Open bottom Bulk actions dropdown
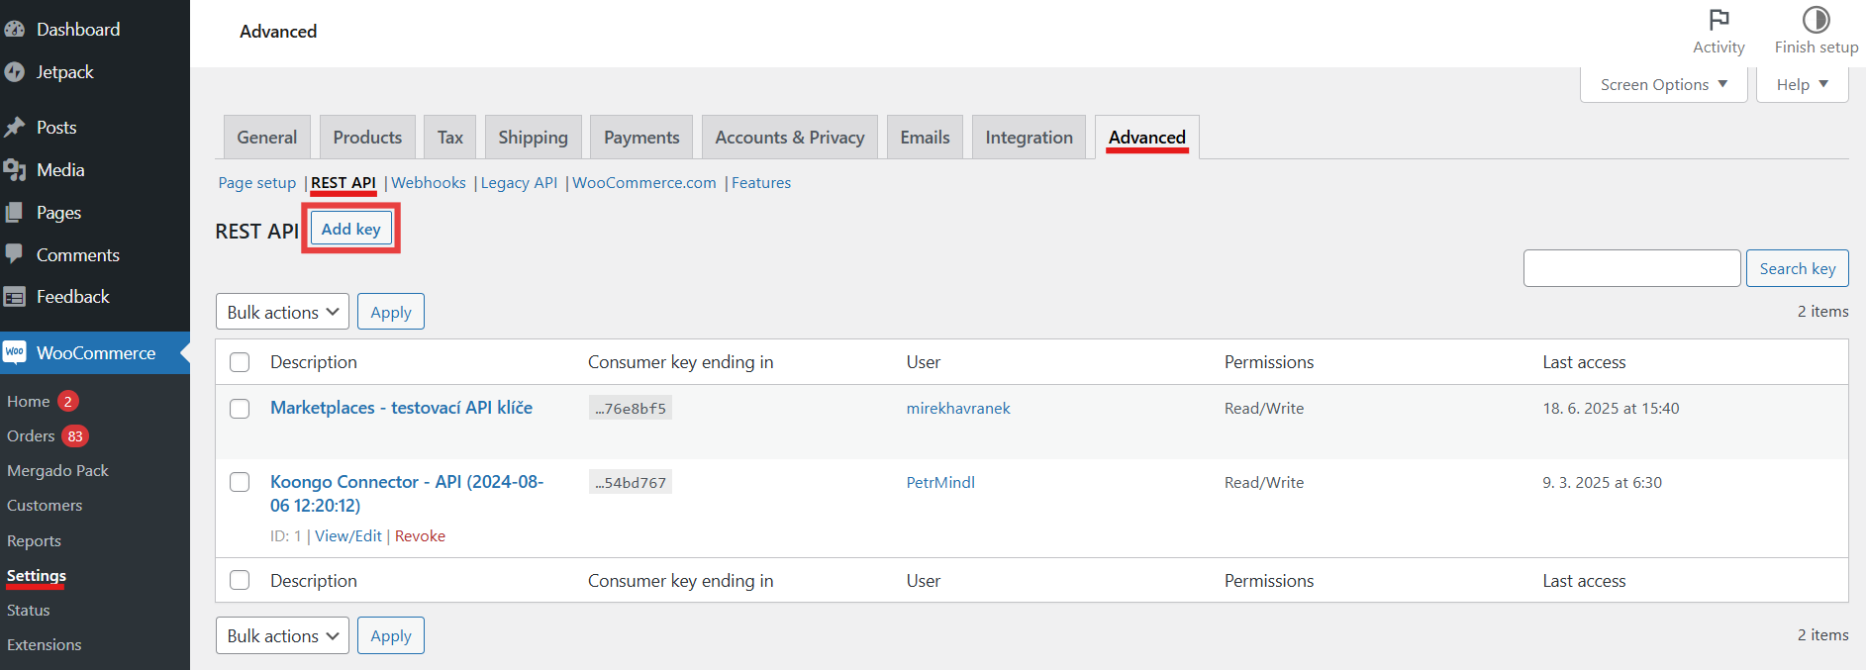This screenshot has width=1866, height=670. [282, 635]
